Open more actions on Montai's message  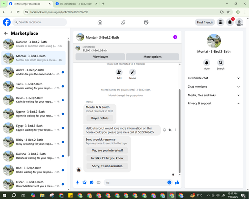pos(175,130)
